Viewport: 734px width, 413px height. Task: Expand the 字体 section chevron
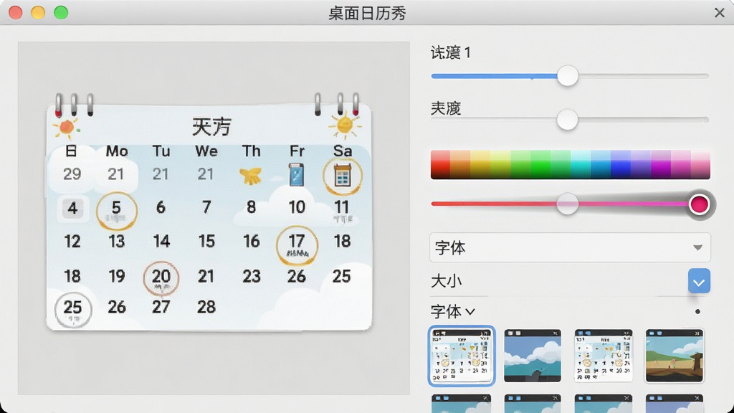pyautogui.click(x=470, y=311)
